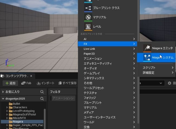Click the green plus 追加 icon

7,83
